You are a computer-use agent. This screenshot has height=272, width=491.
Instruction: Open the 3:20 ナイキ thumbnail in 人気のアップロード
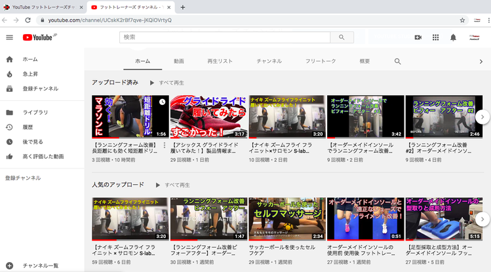pyautogui.click(x=130, y=219)
